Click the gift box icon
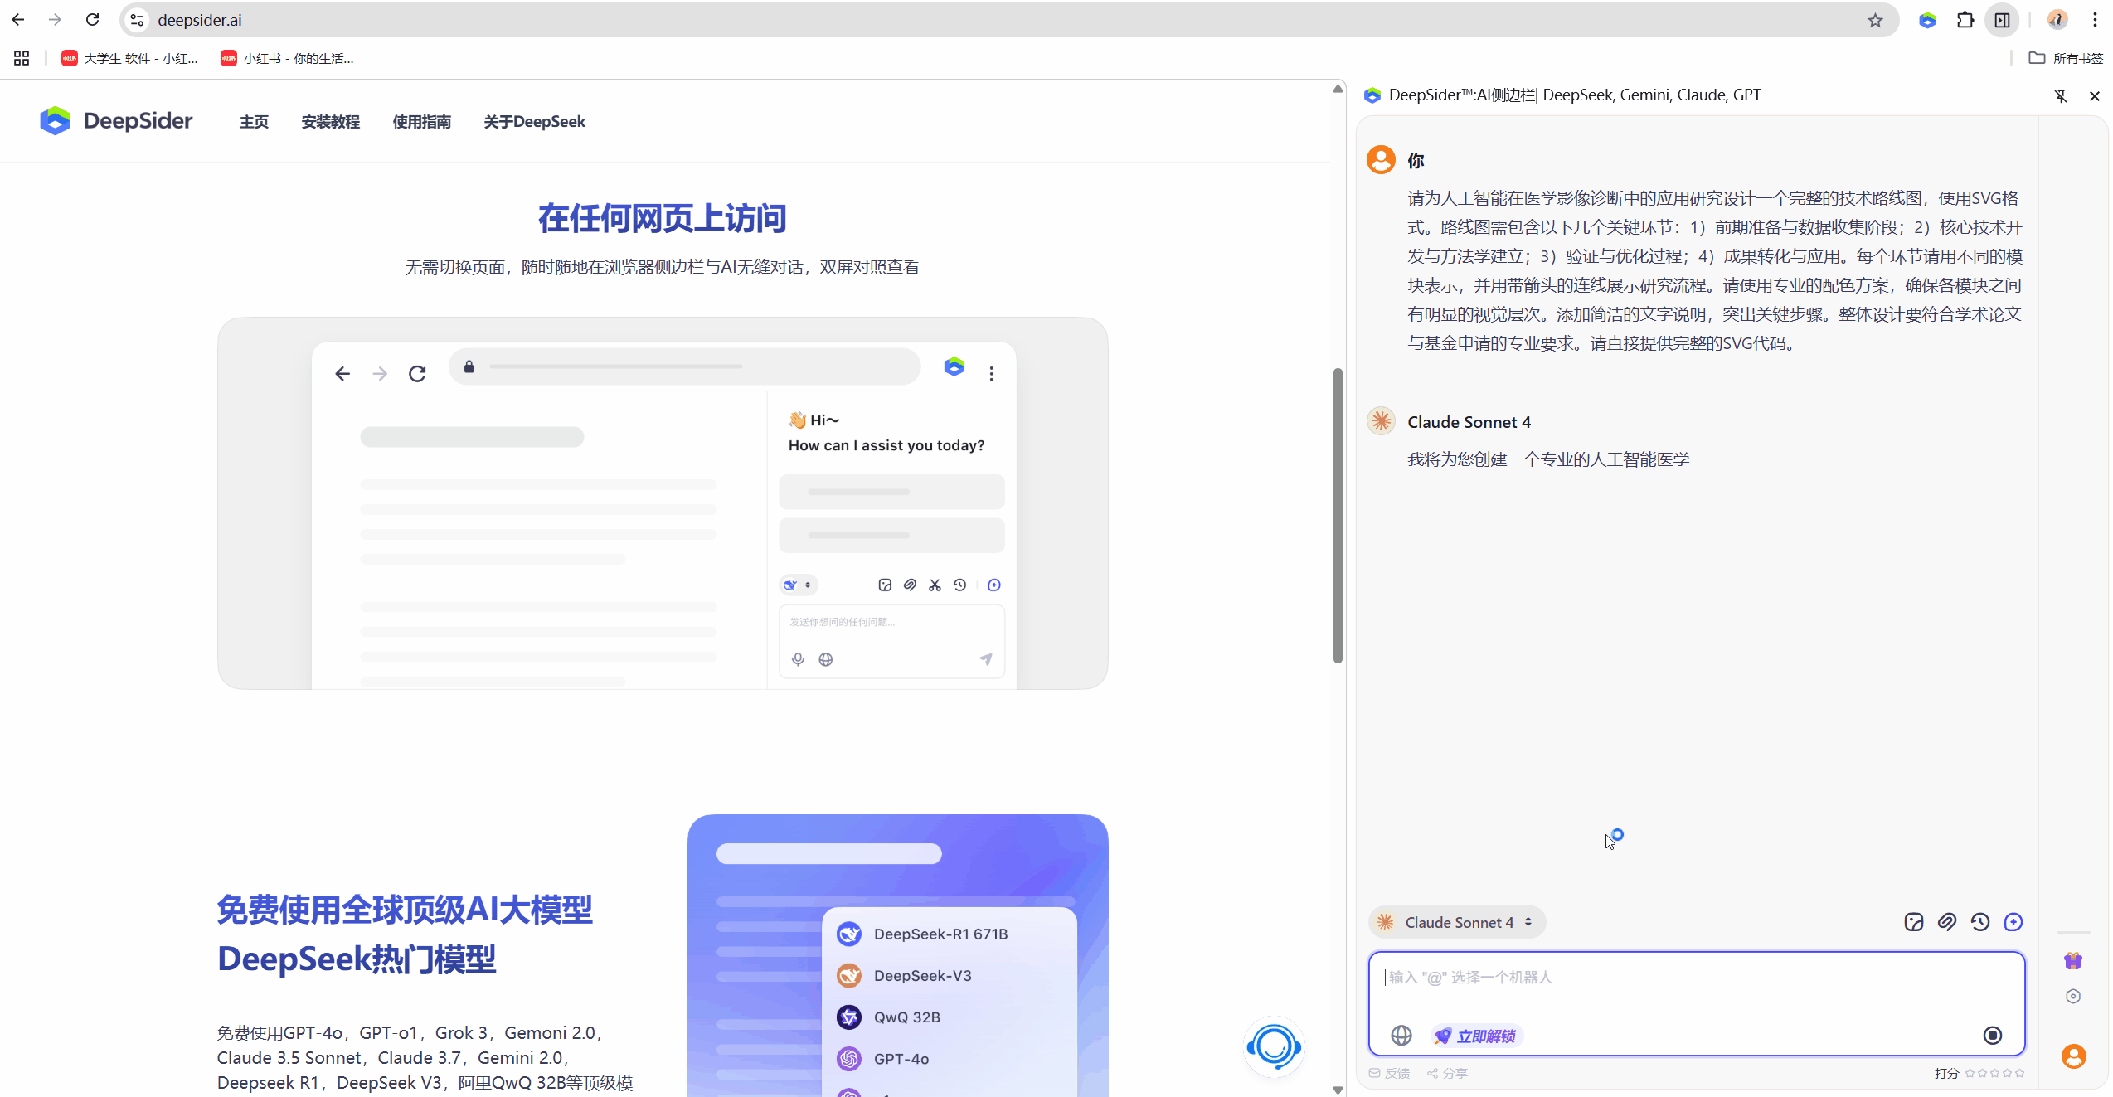The image size is (2113, 1097). pos(2073,961)
